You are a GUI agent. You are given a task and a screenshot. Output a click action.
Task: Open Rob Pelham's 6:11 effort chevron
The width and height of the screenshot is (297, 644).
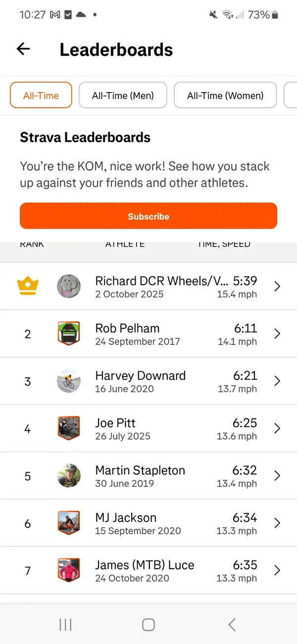click(277, 334)
